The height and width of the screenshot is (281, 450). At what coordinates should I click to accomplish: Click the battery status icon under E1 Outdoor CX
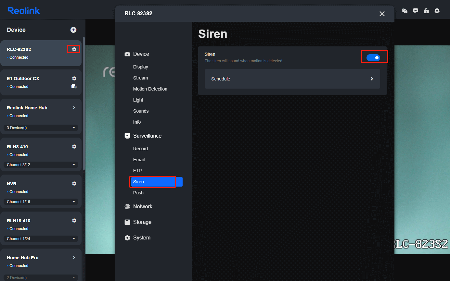[x=74, y=86]
